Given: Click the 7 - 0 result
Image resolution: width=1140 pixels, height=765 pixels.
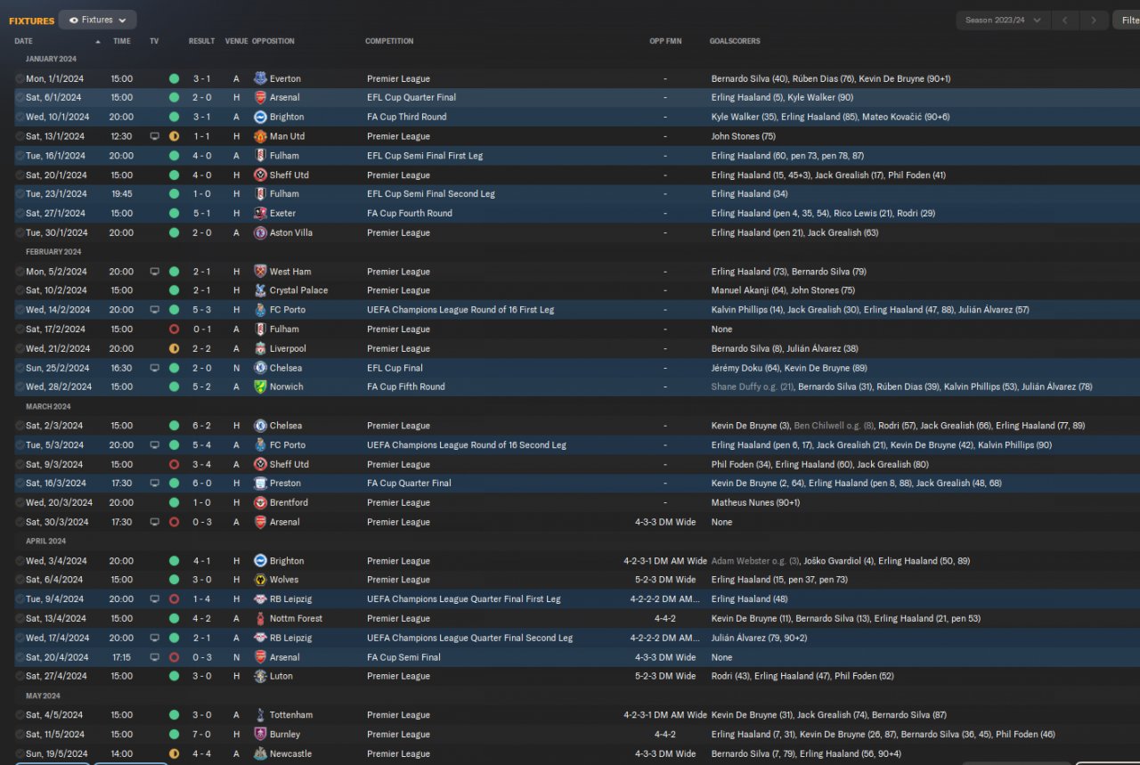Looking at the screenshot, I should 202,735.
